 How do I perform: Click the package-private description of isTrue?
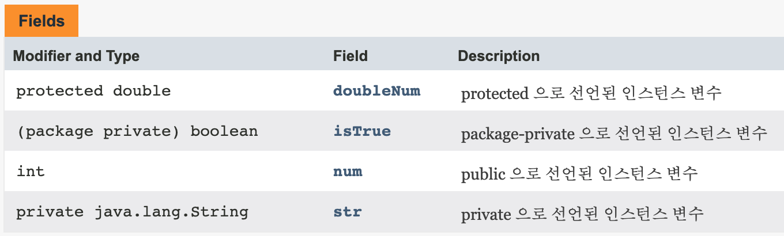[x=614, y=134]
